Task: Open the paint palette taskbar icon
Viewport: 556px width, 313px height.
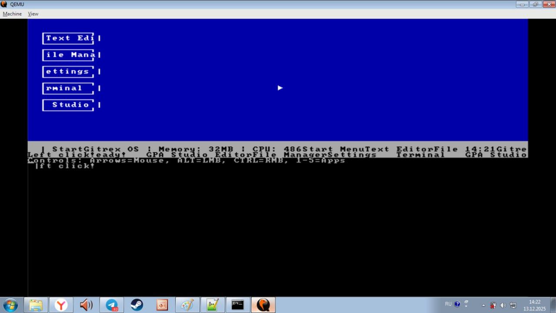Action: [187, 305]
